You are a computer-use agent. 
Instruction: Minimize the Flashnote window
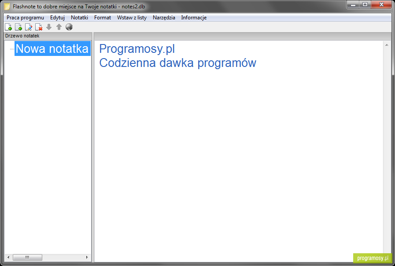pos(353,5)
